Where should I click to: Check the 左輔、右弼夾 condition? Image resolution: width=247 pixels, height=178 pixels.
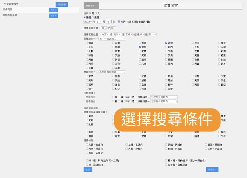(x=127, y=144)
